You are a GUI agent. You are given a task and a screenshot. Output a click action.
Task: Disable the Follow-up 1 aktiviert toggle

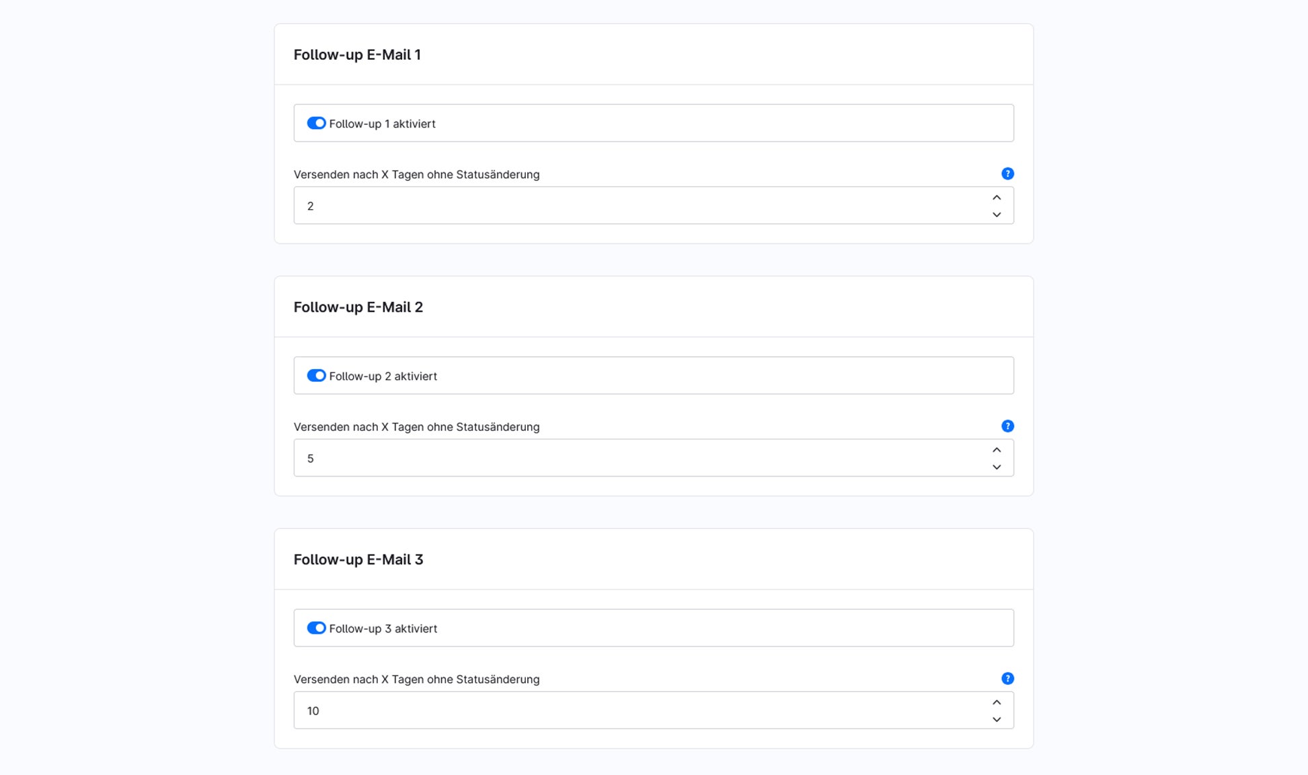[x=316, y=123]
